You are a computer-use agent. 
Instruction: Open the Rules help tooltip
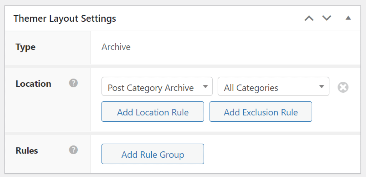click(x=73, y=150)
